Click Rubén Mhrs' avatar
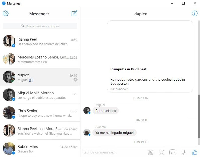200x157 pixels. tap(9, 148)
